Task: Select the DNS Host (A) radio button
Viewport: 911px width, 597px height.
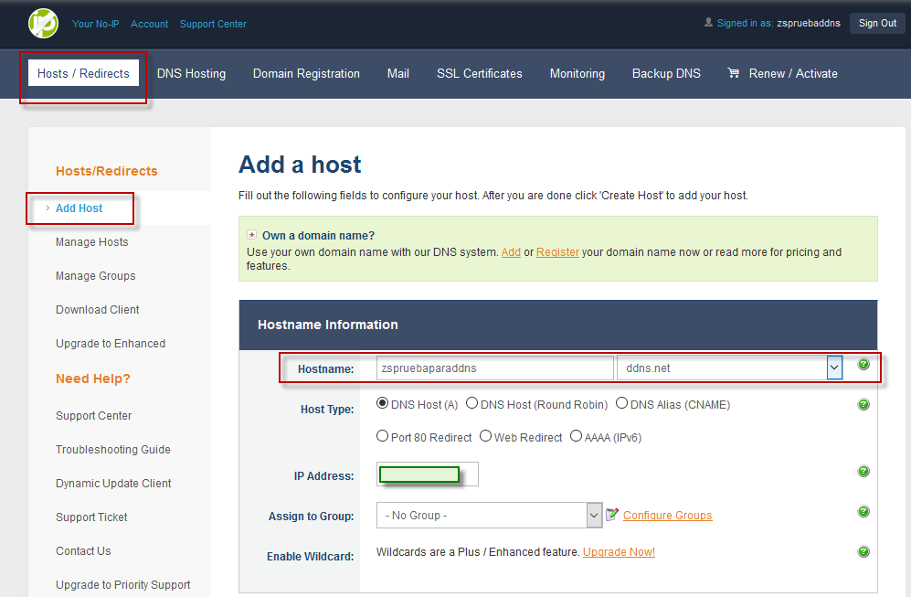Action: tap(382, 403)
